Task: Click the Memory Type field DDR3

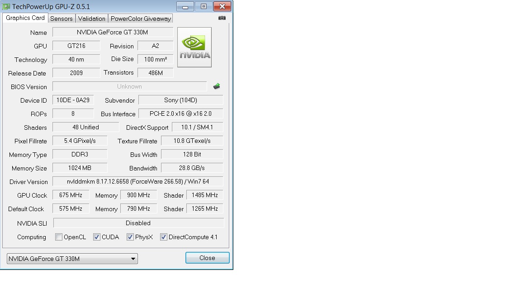Action: point(80,155)
